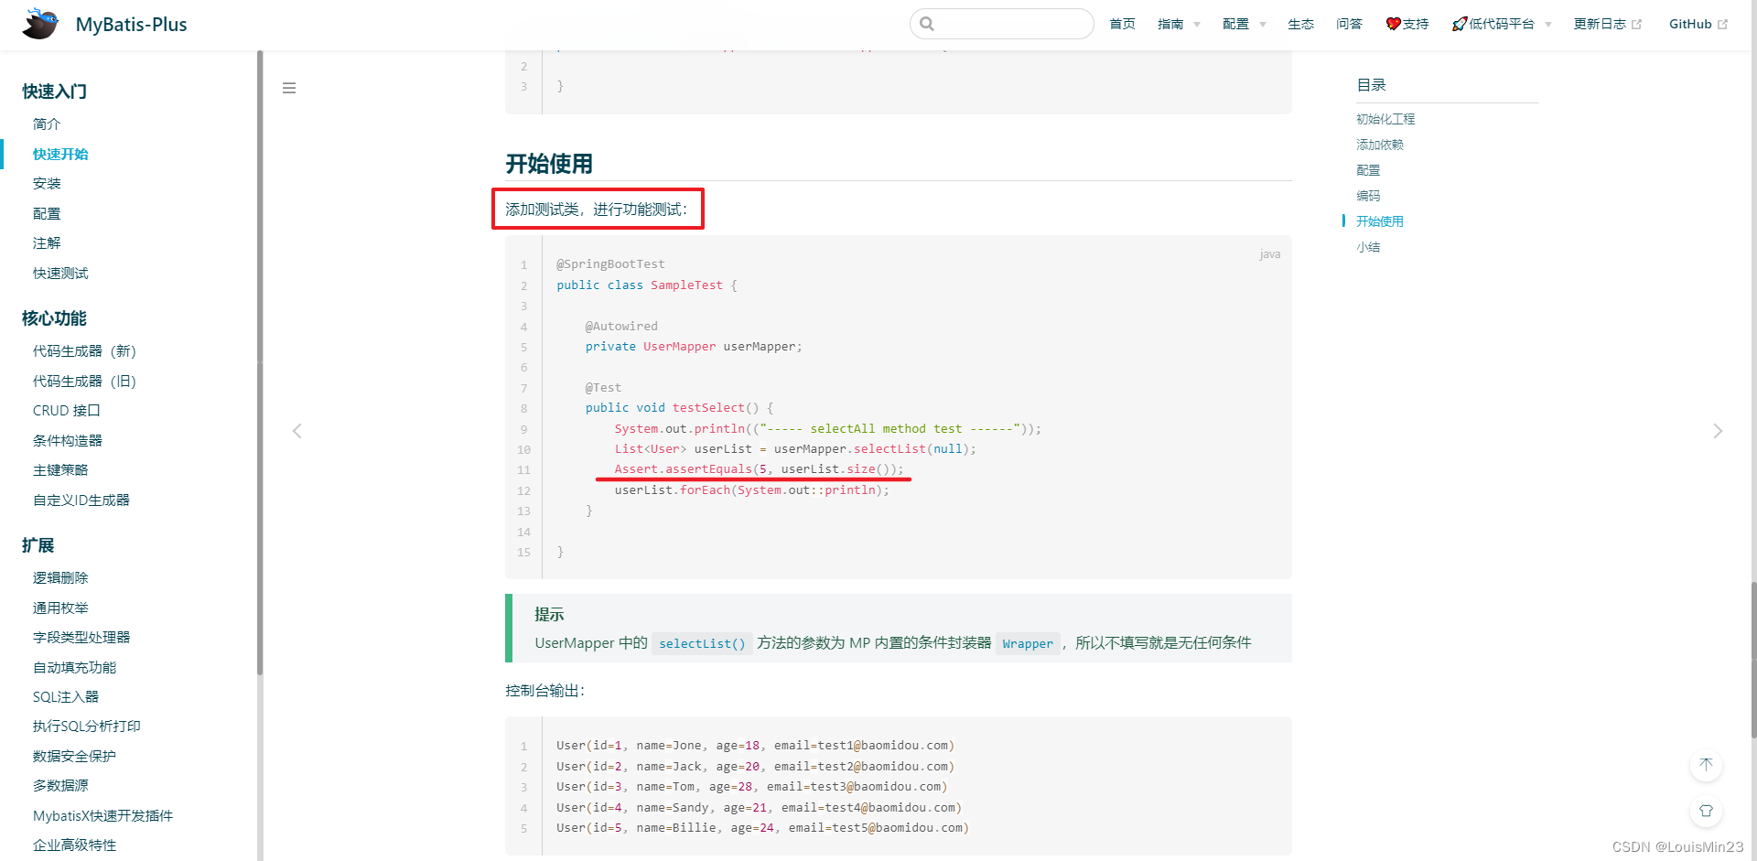Jump to 初始化工程 in table of contents

point(1385,119)
